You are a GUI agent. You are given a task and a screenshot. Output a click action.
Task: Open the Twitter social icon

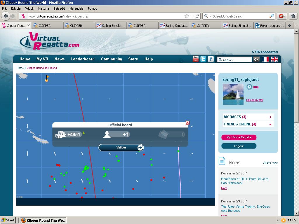[203, 59]
